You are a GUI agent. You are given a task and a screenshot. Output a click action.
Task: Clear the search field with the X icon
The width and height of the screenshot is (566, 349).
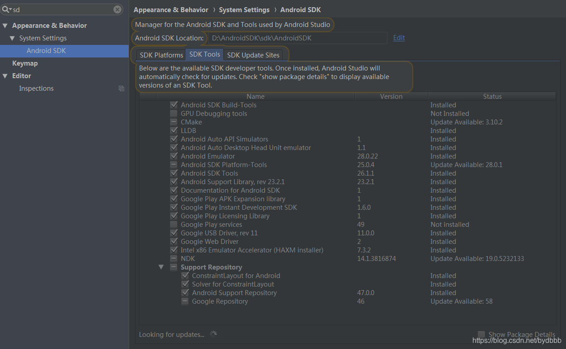tap(117, 9)
